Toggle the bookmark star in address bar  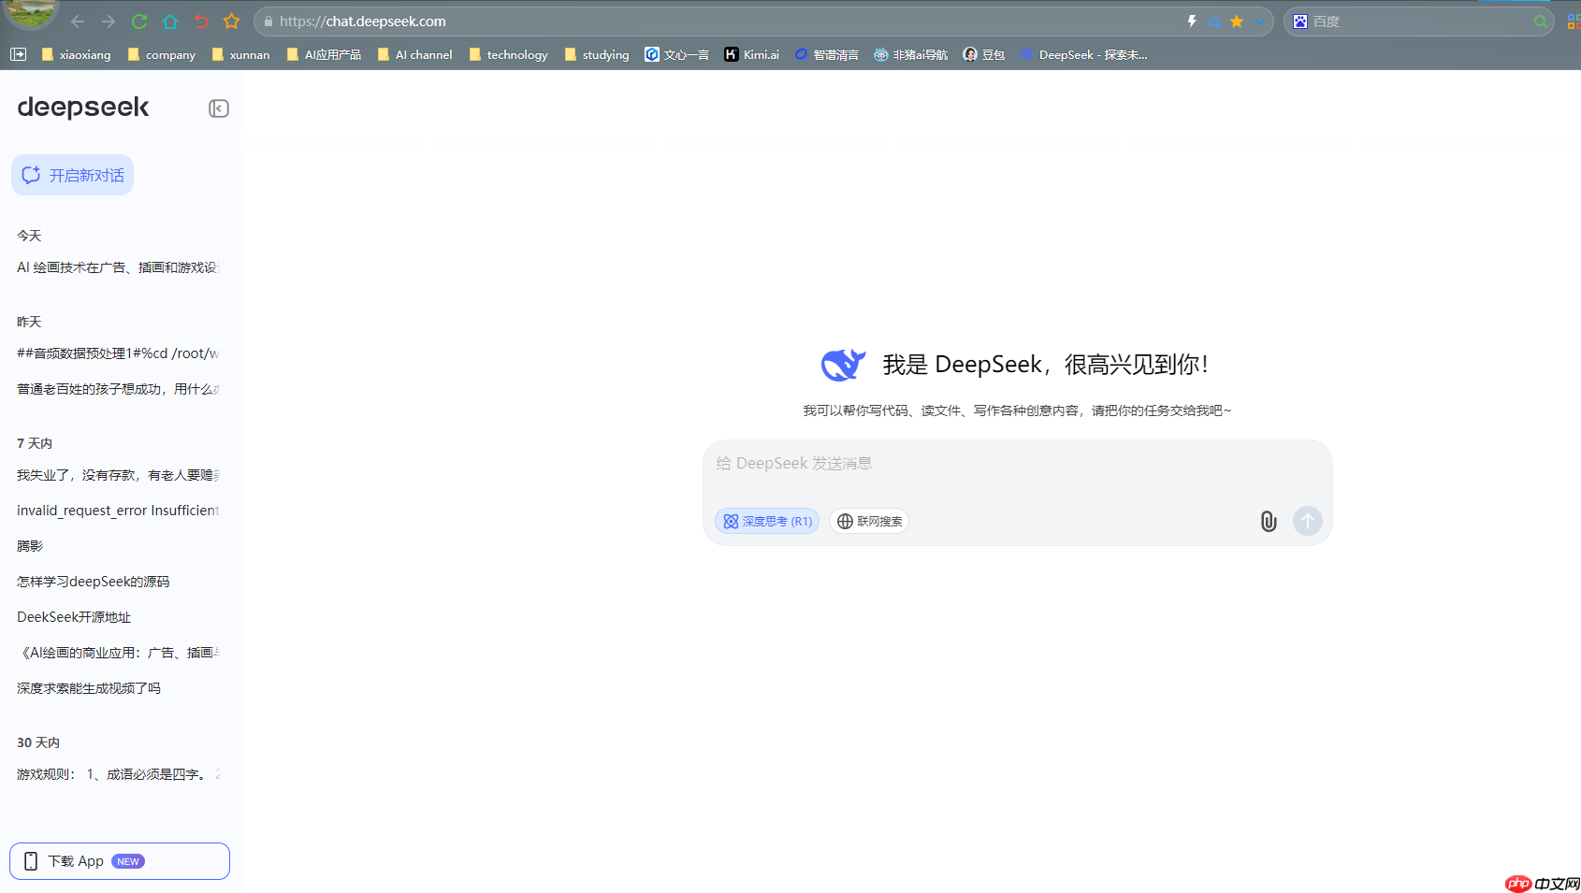(1237, 21)
